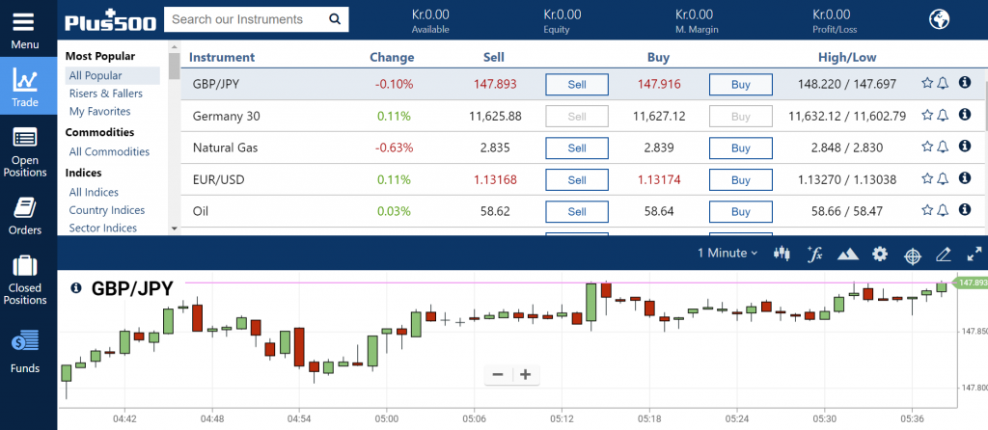988x430 pixels.
Task: Select the pencil drawing tool
Action: coord(944,255)
